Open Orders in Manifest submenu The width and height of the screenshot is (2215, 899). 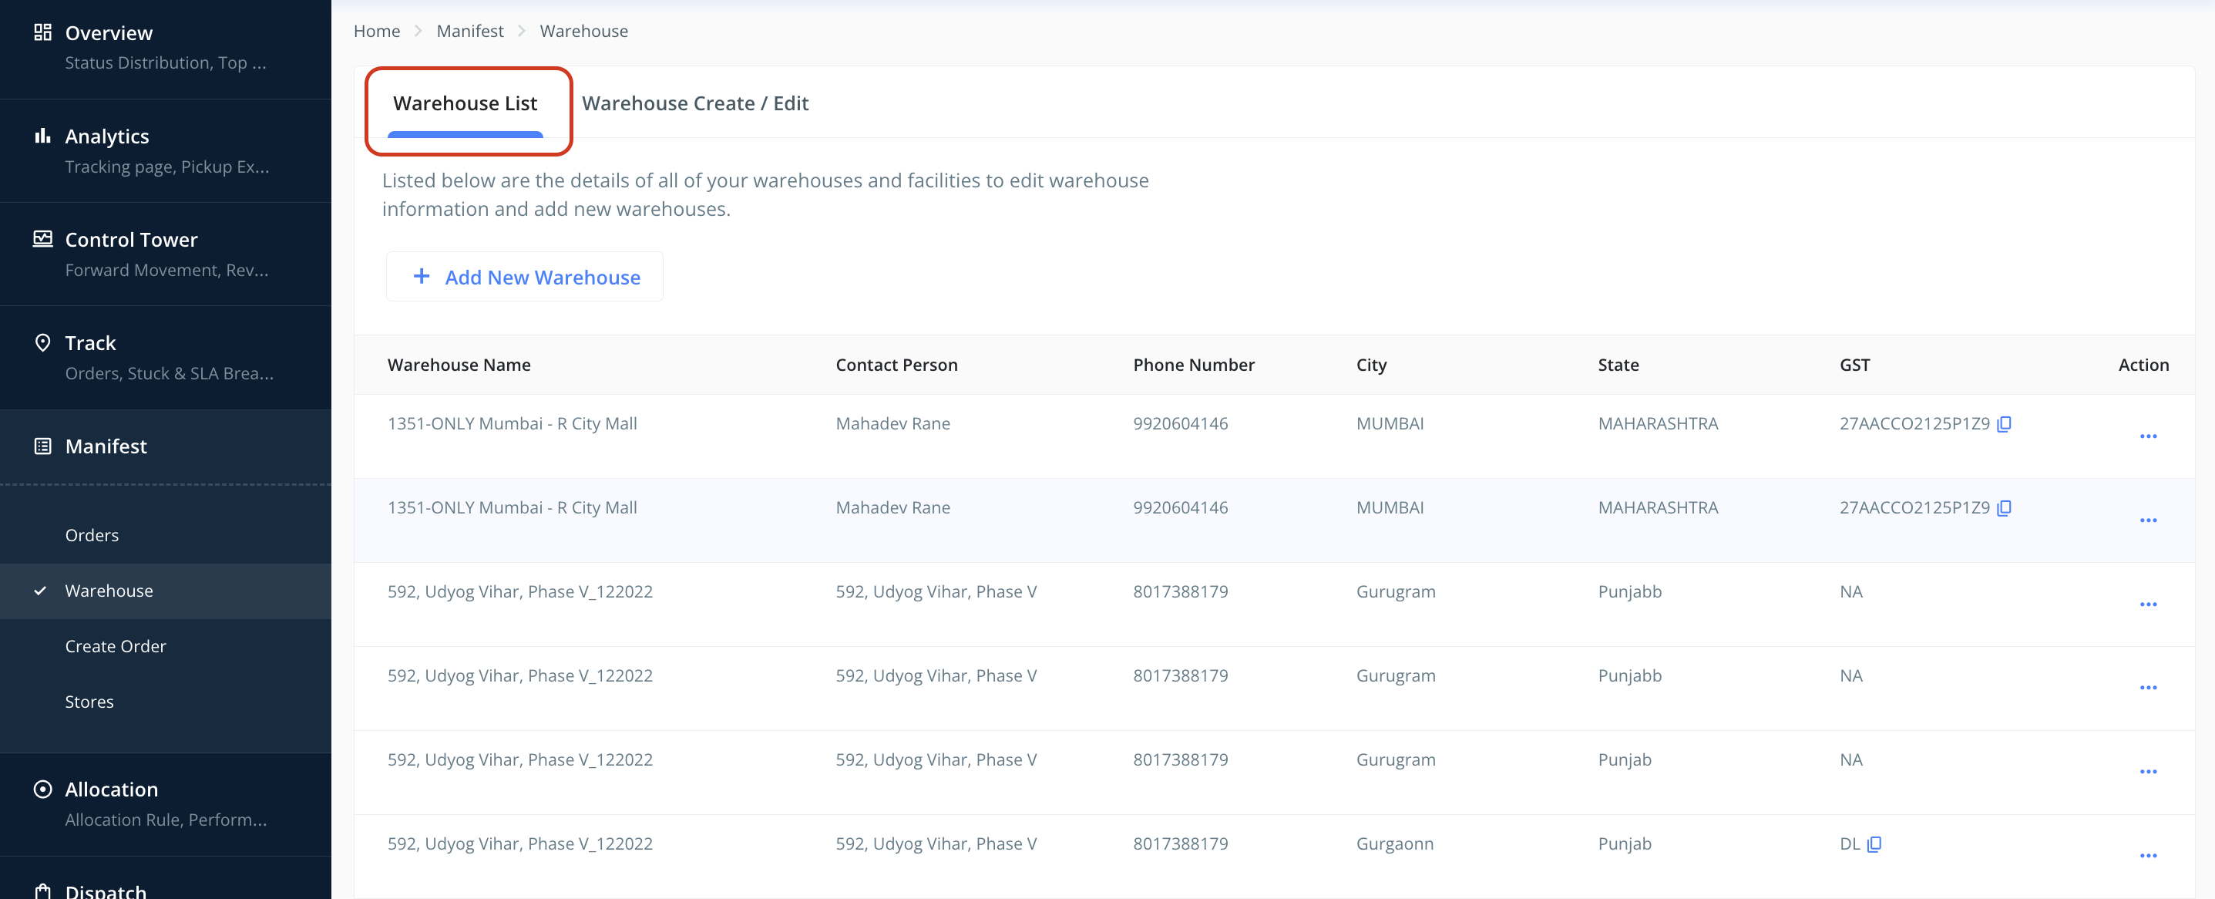[x=92, y=535]
